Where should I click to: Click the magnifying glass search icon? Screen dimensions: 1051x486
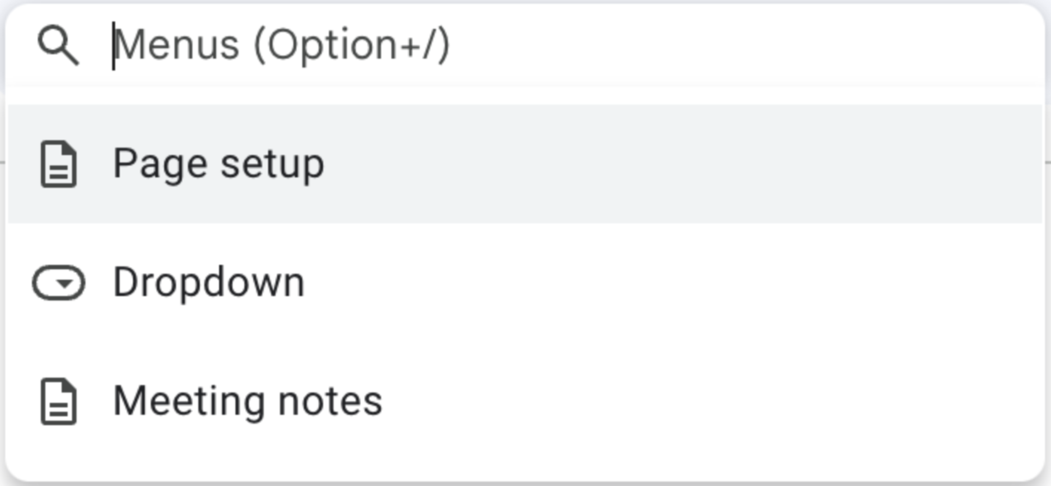click(x=58, y=45)
